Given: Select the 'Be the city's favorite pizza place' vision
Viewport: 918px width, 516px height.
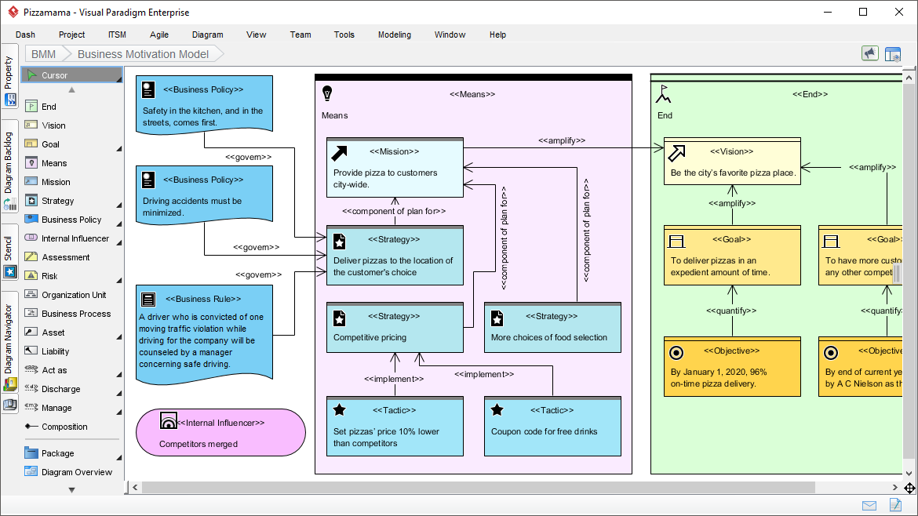Looking at the screenshot, I should coord(732,162).
